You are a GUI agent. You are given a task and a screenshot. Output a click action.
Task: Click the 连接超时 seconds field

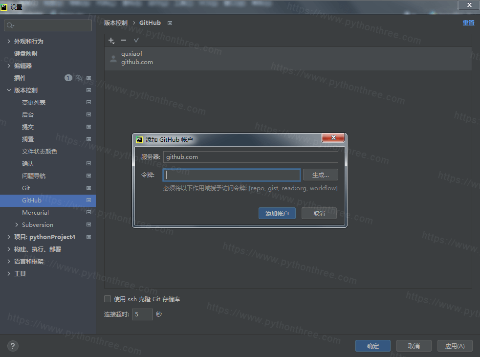(142, 314)
